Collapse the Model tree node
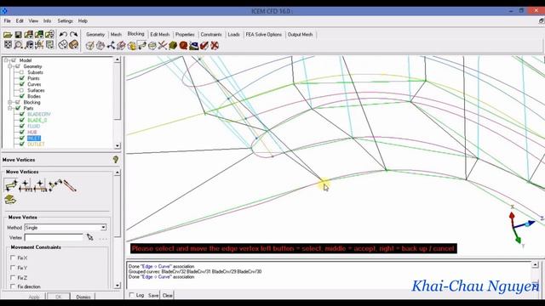This screenshot has width=545, height=306. pyautogui.click(x=6, y=60)
